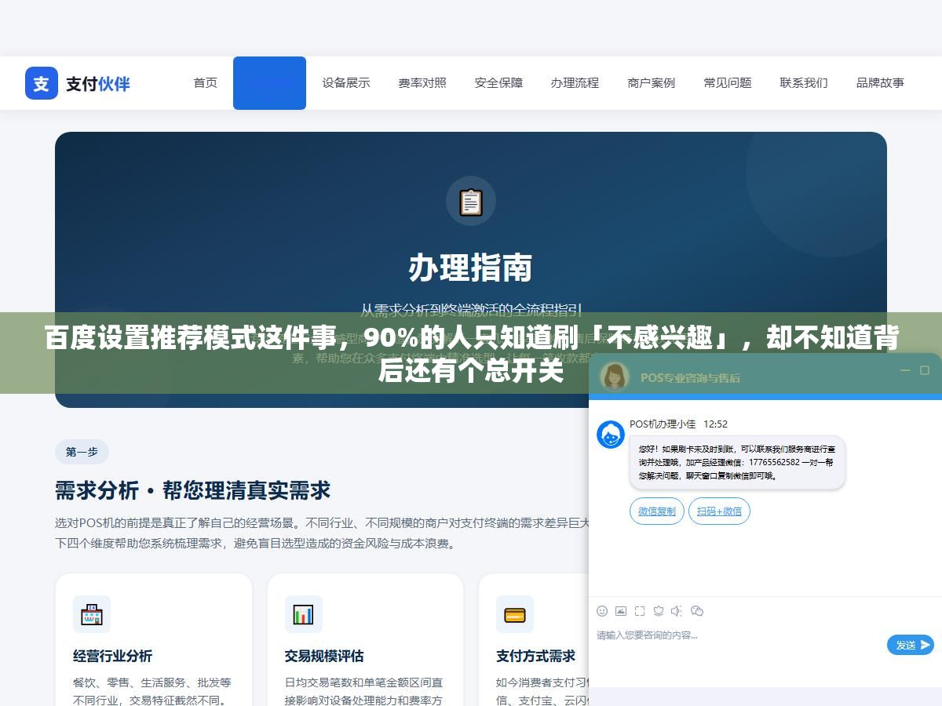Click the 微信复制 button

[x=657, y=511]
